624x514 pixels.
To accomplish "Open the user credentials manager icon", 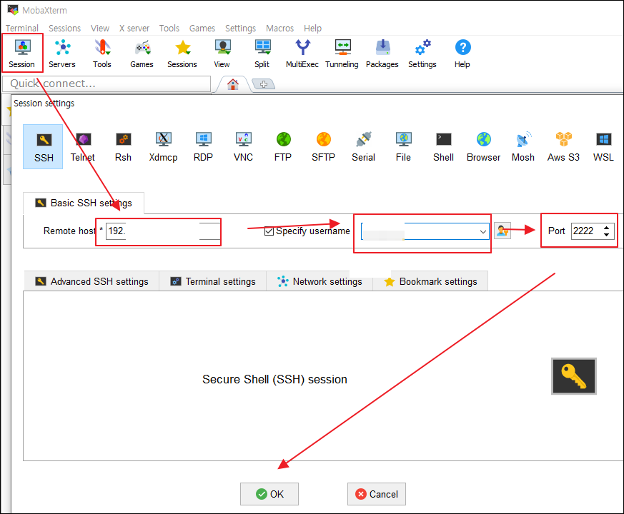I will 502,231.
